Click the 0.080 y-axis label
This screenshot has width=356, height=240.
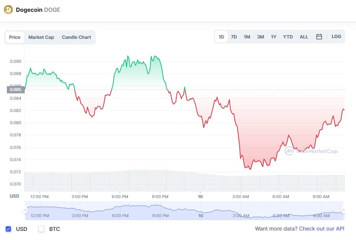click(16, 123)
